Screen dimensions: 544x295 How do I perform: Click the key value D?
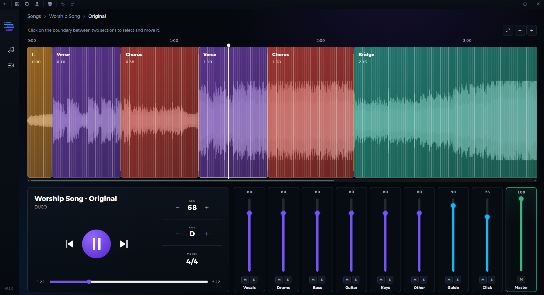(192, 234)
